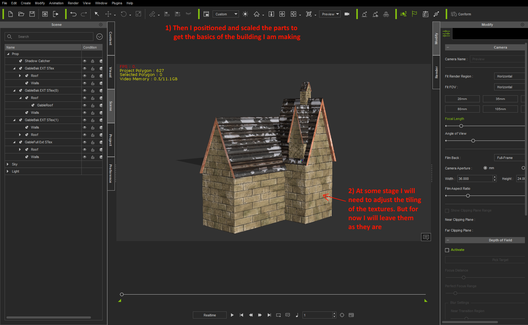Expand the Light tree group
Image resolution: width=528 pixels, height=325 pixels.
point(8,171)
